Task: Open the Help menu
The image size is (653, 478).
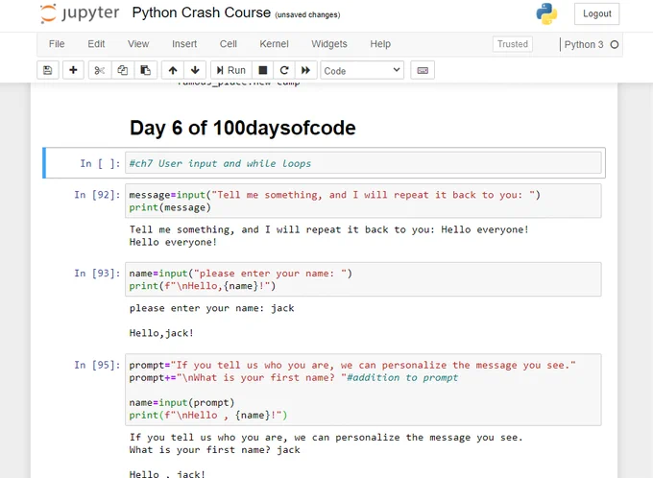Action: [x=380, y=44]
